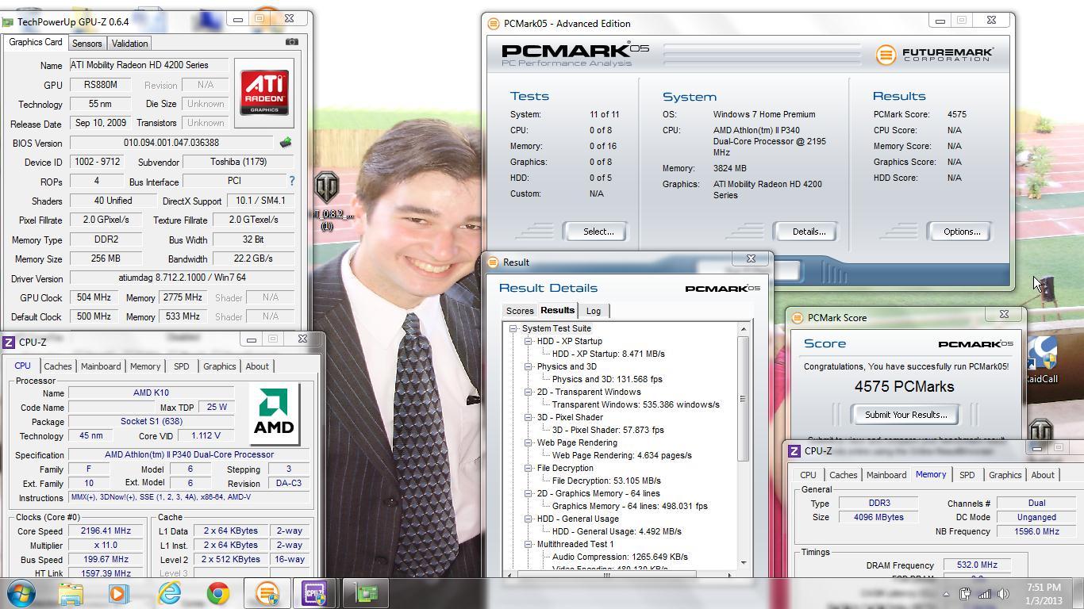Click Submit Your Results... button

pos(905,415)
